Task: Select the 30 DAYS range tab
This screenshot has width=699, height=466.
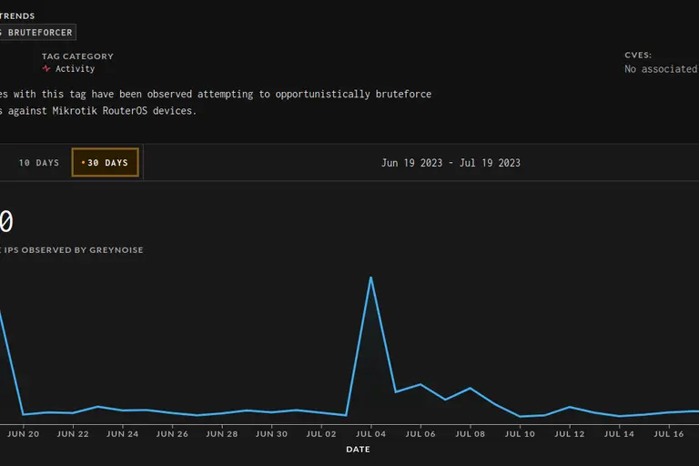Action: 106,163
